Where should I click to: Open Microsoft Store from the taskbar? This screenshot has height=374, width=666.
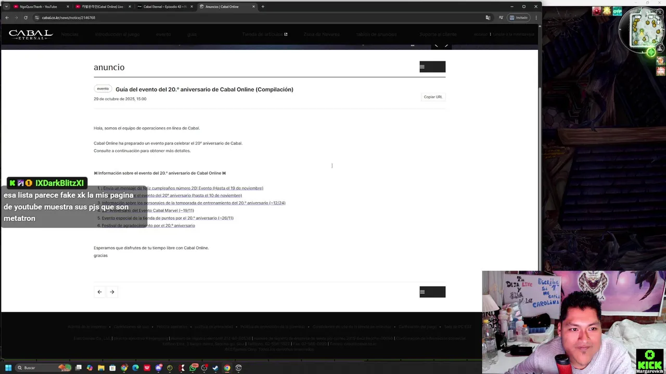pyautogui.click(x=112, y=368)
